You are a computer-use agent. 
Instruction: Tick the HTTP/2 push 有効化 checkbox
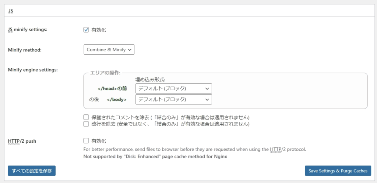coord(86,140)
